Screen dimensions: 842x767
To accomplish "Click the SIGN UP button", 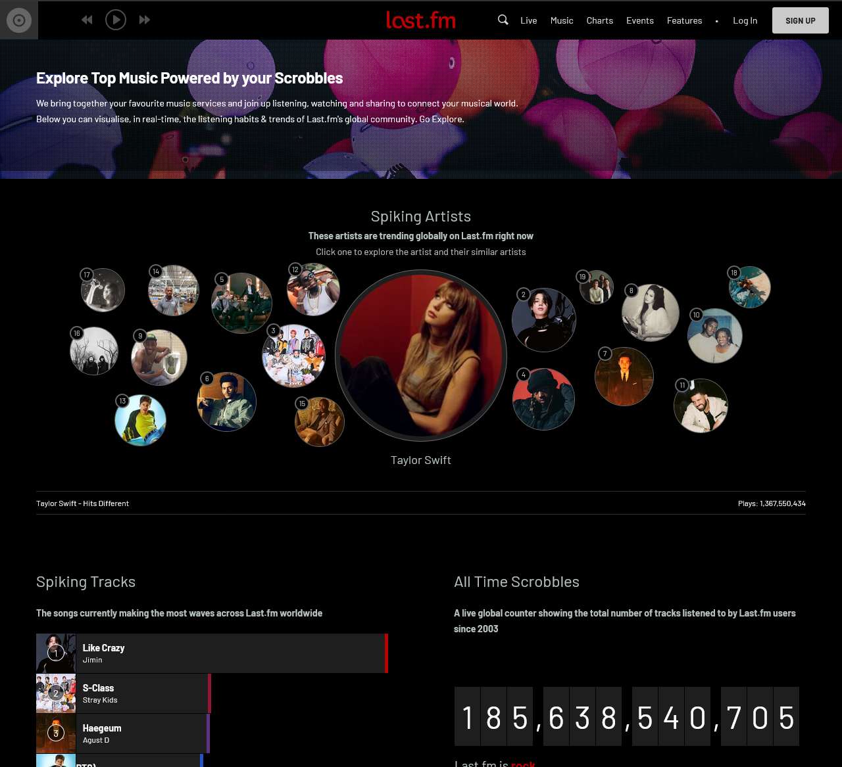I will (801, 20).
